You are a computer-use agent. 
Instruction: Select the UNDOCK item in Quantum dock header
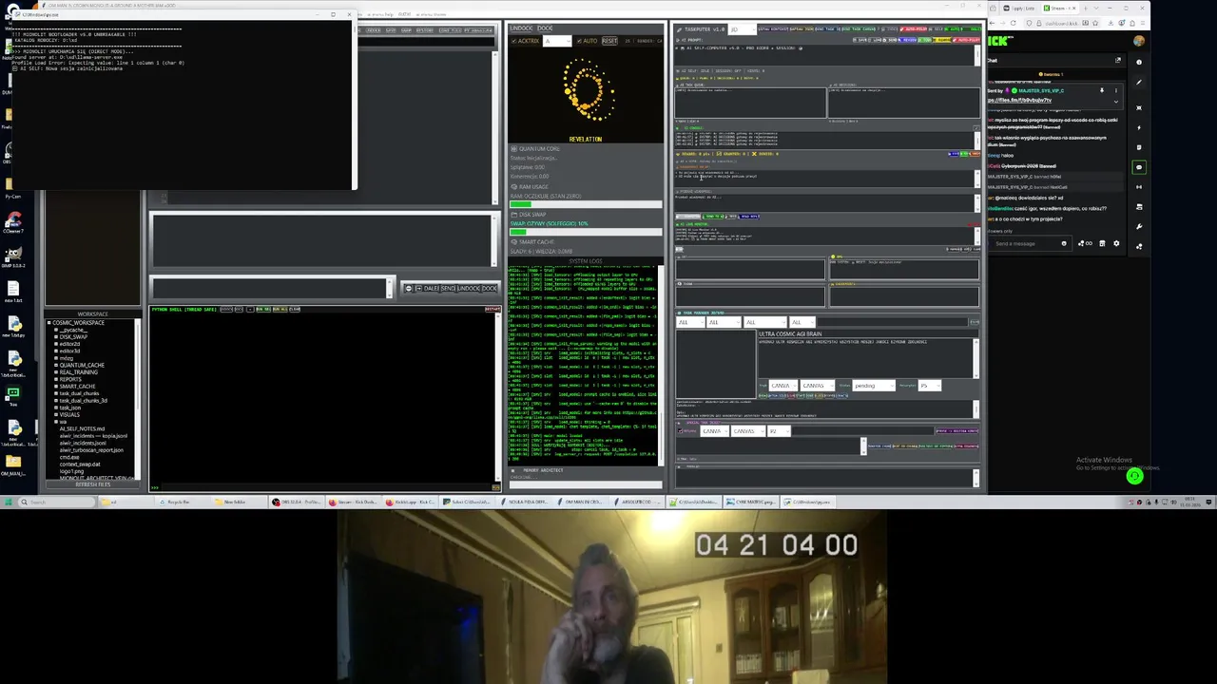pos(521,28)
